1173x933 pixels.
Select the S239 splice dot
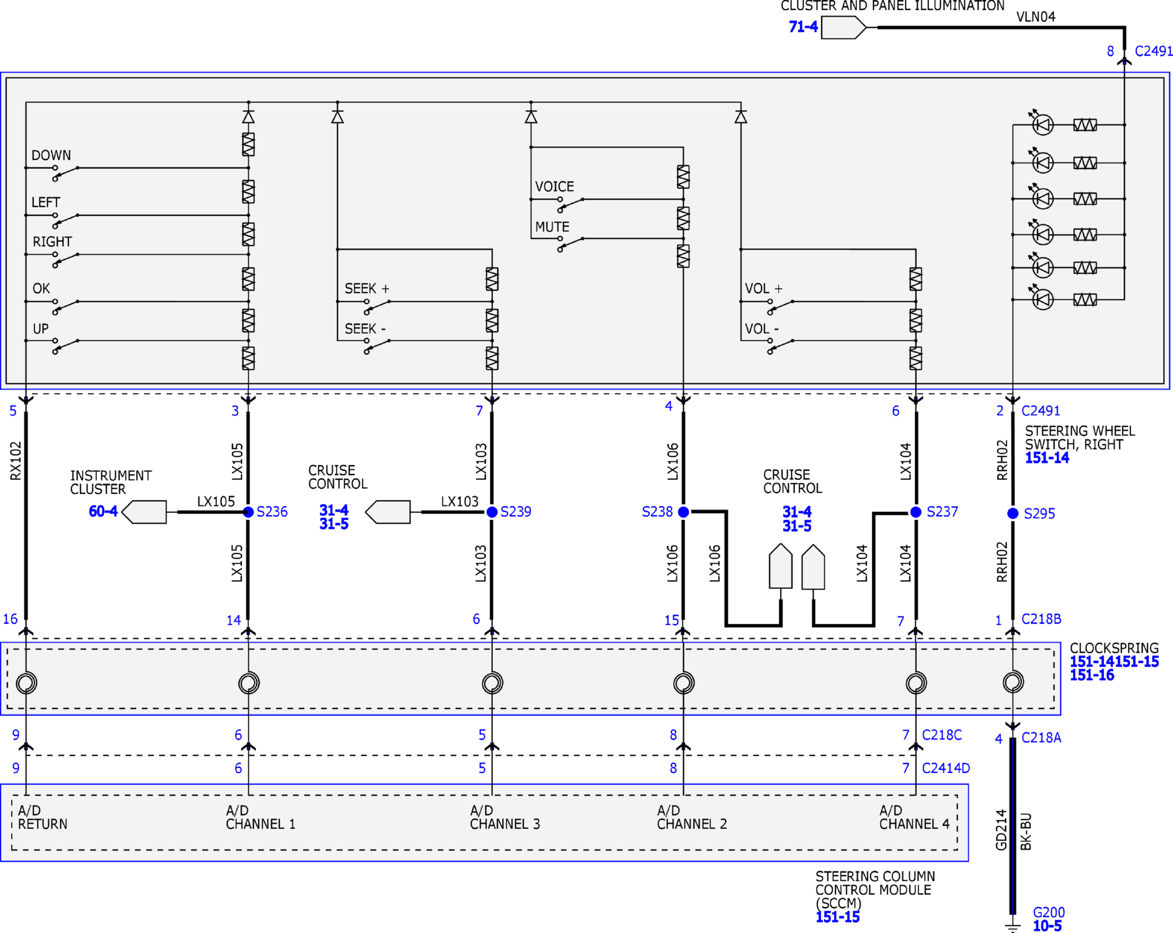coord(492,512)
